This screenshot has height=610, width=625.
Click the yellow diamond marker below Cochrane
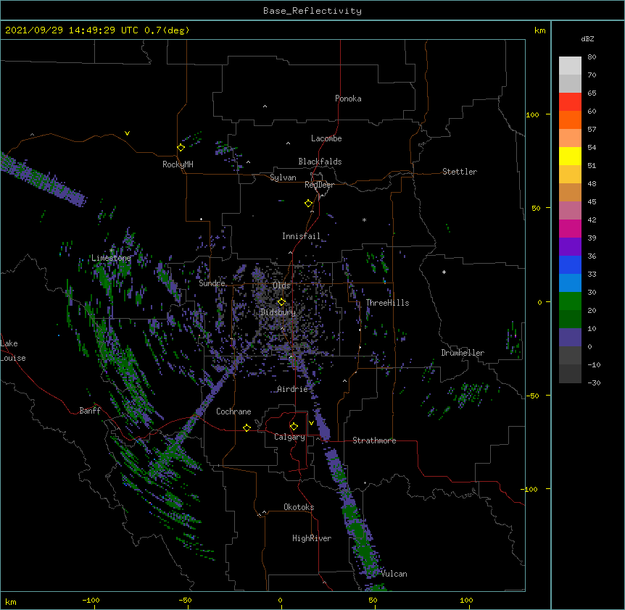(x=247, y=427)
